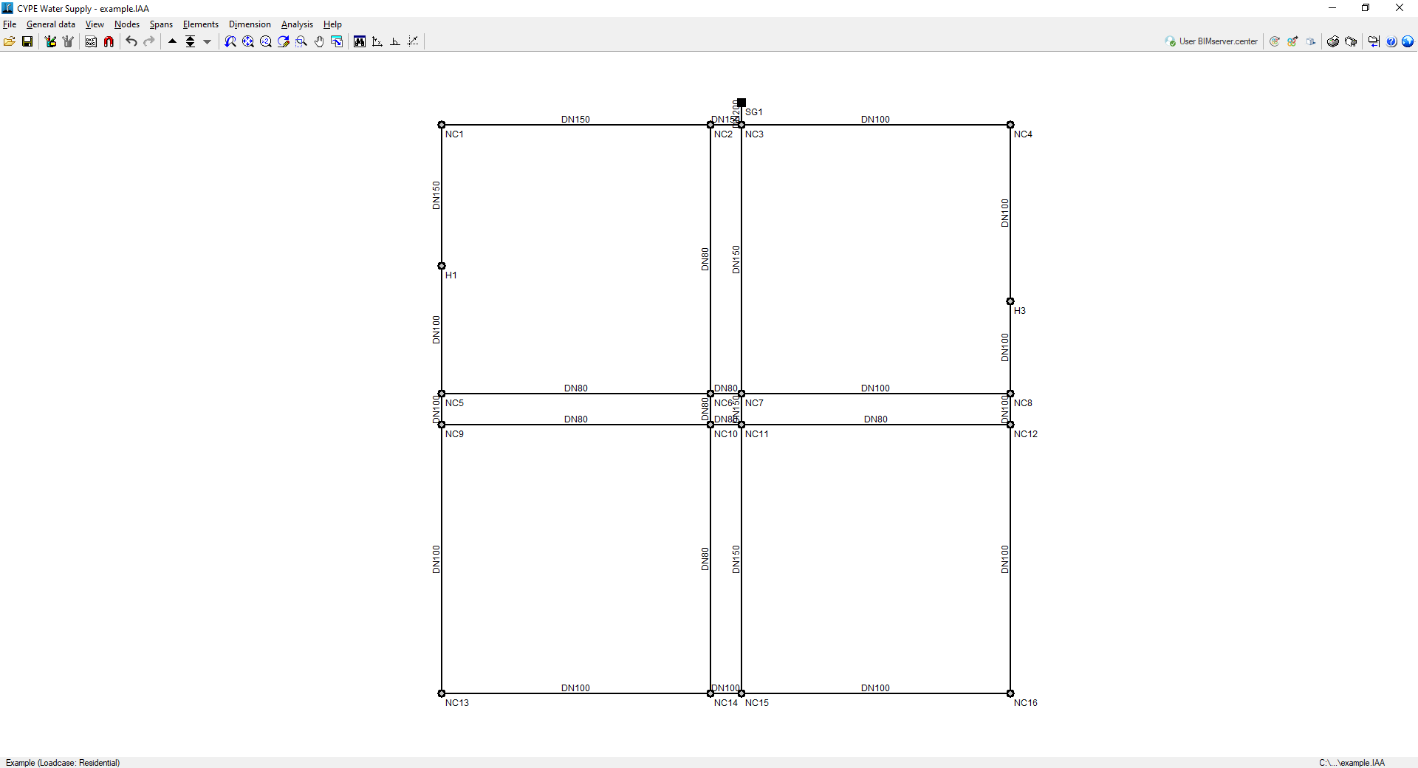Click the binoculars search icon
The height and width of the screenshot is (768, 1418).
pos(360,41)
